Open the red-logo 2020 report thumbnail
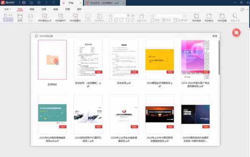The image size is (250, 157). (124, 114)
